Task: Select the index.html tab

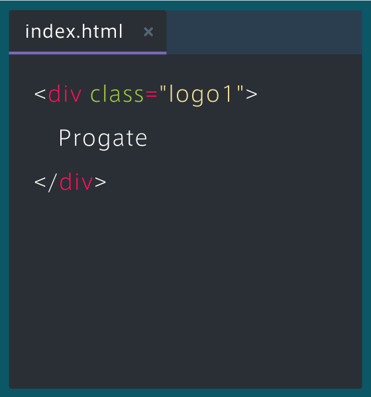Action: [87, 32]
